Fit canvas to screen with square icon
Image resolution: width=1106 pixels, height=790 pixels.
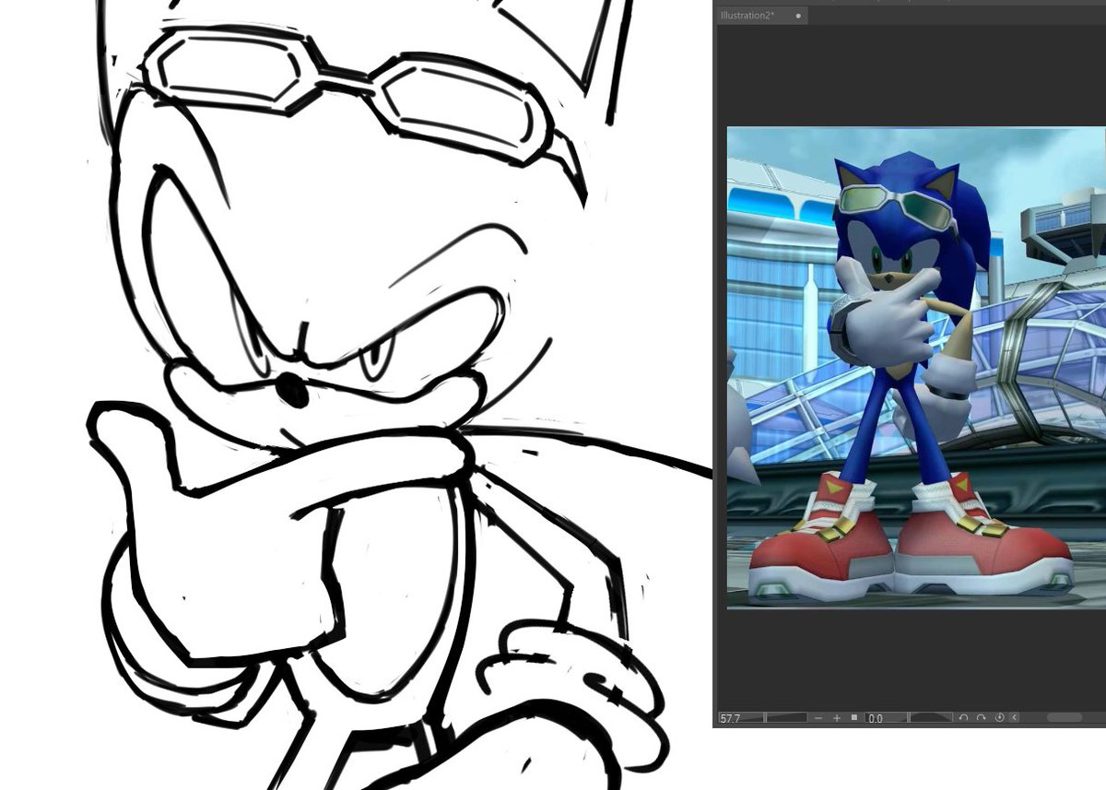854,717
